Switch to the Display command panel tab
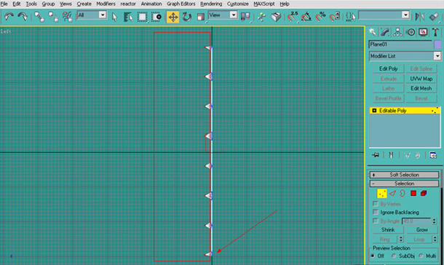Screen dimensions: 444x265 point(423,33)
